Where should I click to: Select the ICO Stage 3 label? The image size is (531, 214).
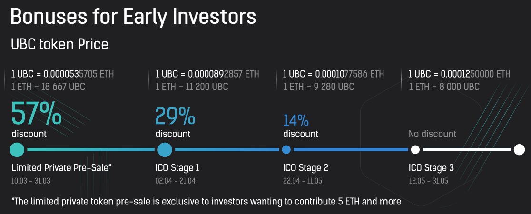click(431, 168)
